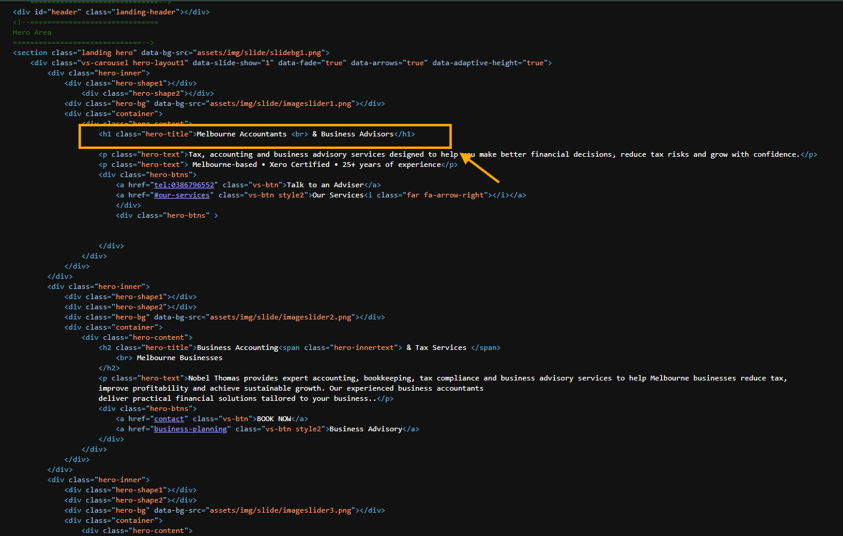843x536 pixels.
Task: Click the '25+ years of experience' text
Action: point(392,165)
